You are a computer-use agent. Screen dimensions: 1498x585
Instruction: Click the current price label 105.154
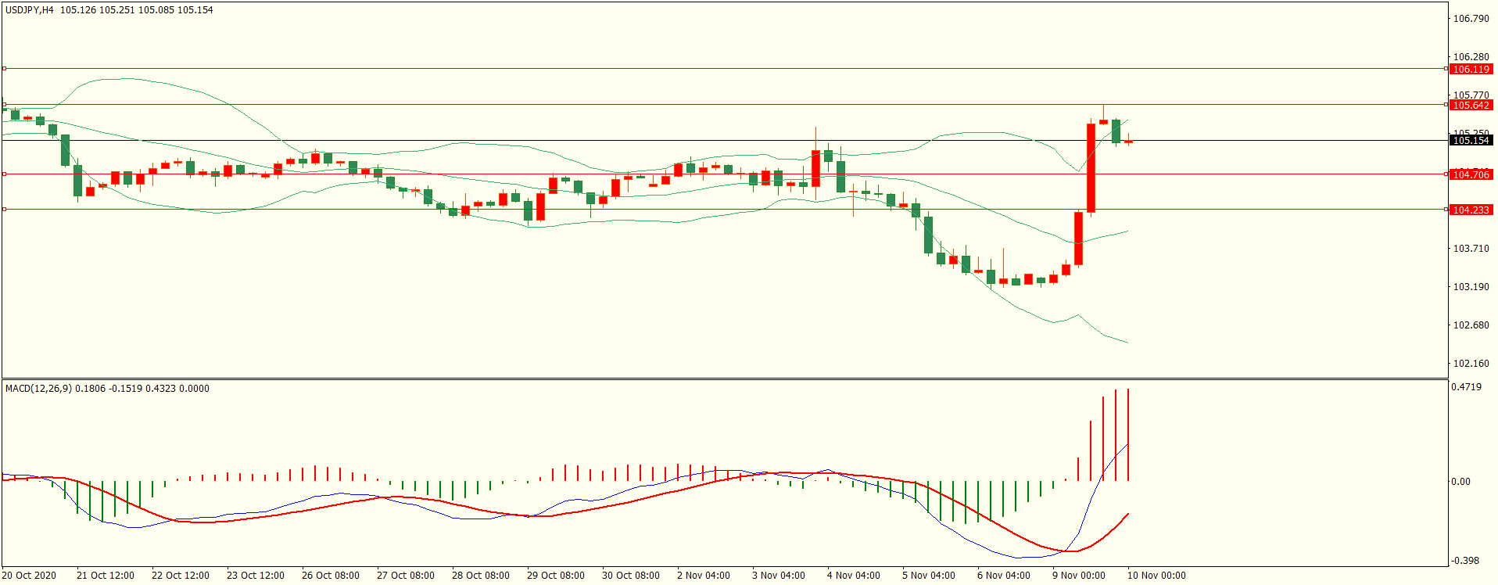[1471, 140]
